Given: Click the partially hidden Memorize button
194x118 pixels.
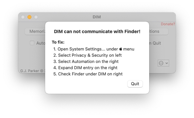Looking at the screenshot, I should tap(35, 31).
